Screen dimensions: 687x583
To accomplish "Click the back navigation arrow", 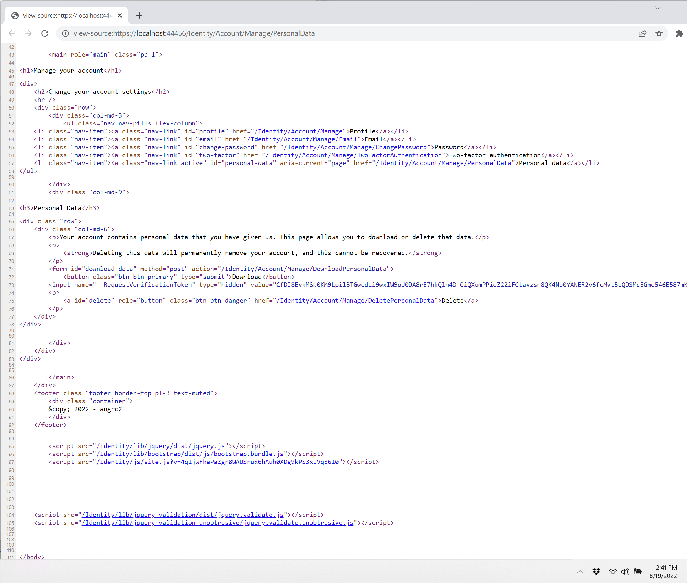I will click(12, 33).
